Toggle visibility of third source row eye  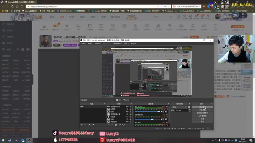pos(127,112)
